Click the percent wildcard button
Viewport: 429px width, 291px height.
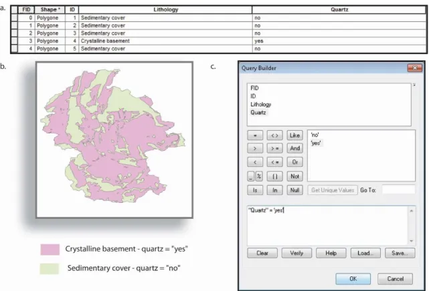pos(259,176)
